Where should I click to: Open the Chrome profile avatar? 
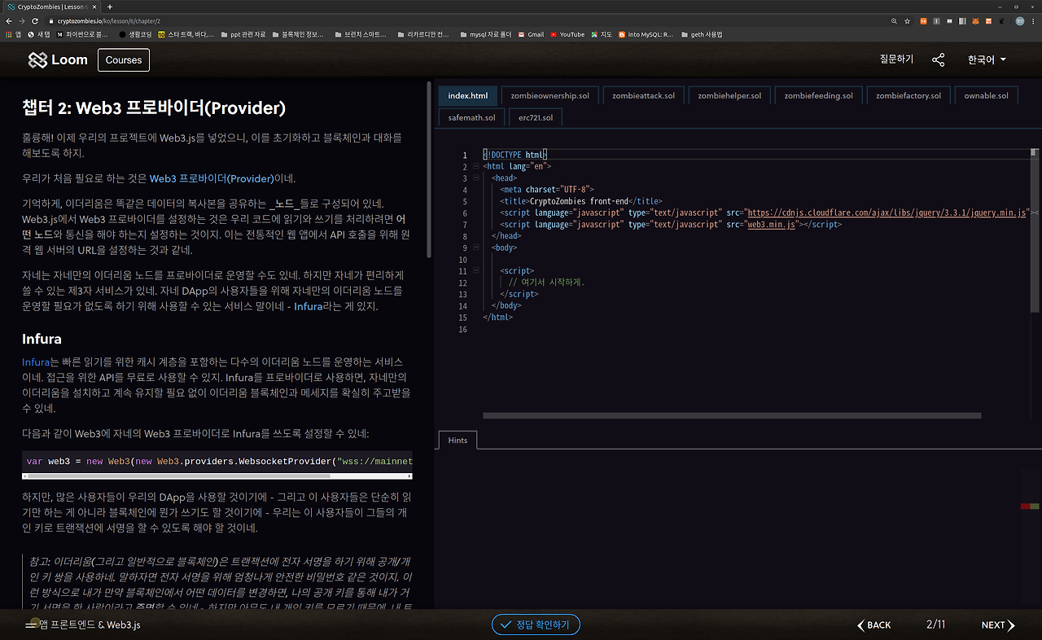tap(1020, 20)
